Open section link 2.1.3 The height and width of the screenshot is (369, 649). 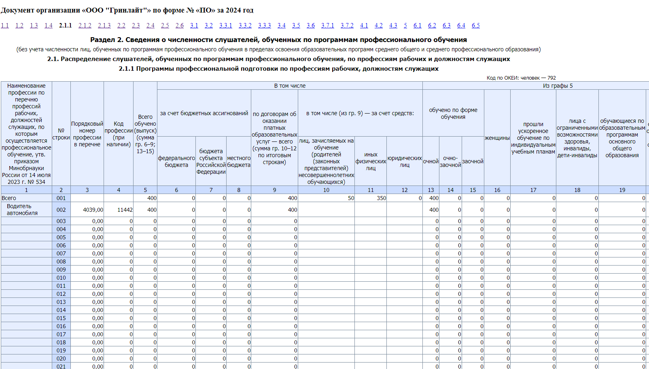[x=104, y=25]
